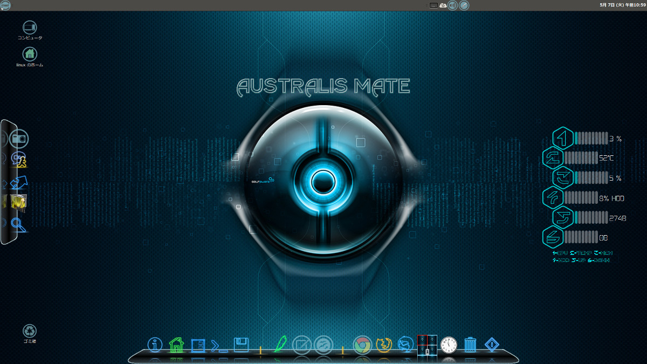Image resolution: width=647 pixels, height=364 pixels.
Task: Open the ゴミ箱 trash desktop icon
Action: [x=30, y=334]
